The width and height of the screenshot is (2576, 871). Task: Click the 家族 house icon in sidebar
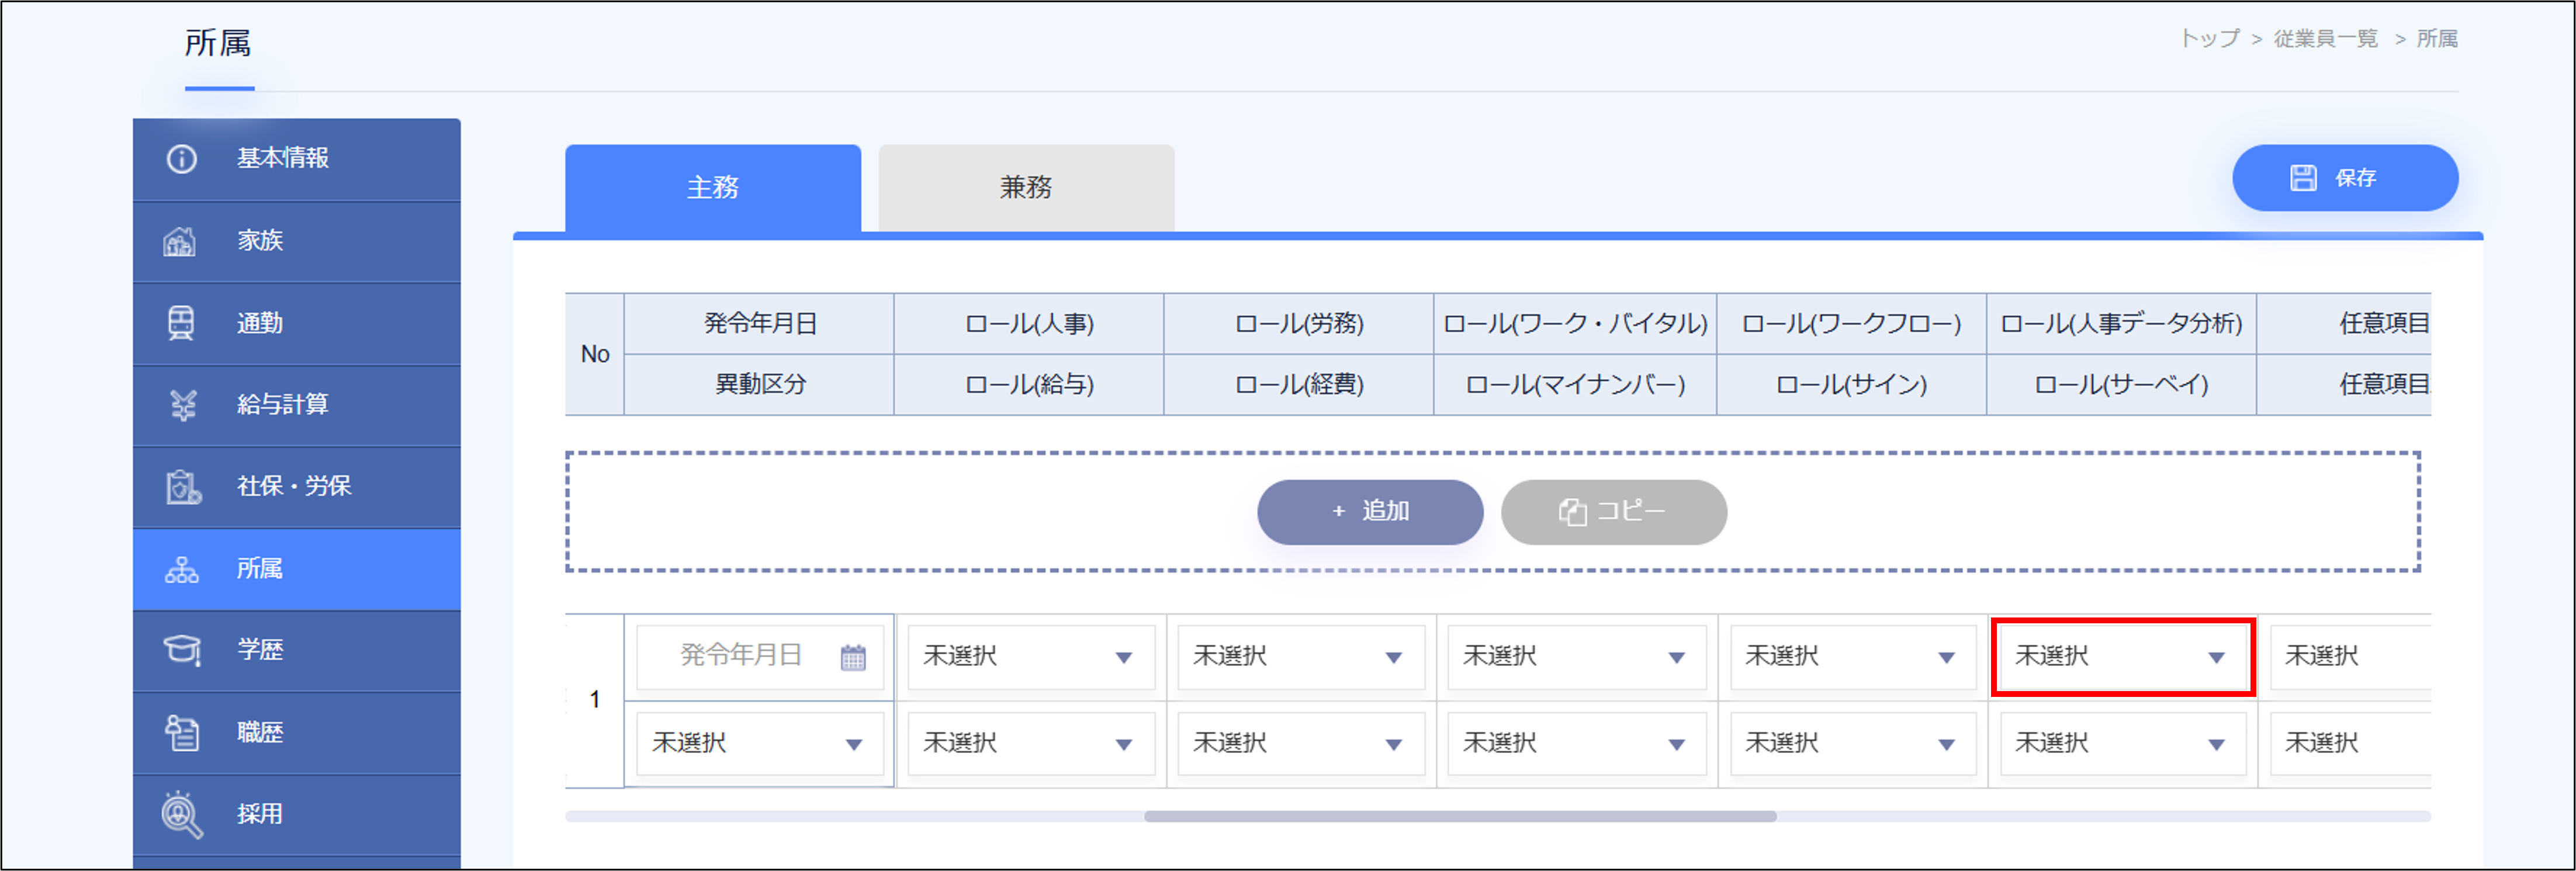180,241
